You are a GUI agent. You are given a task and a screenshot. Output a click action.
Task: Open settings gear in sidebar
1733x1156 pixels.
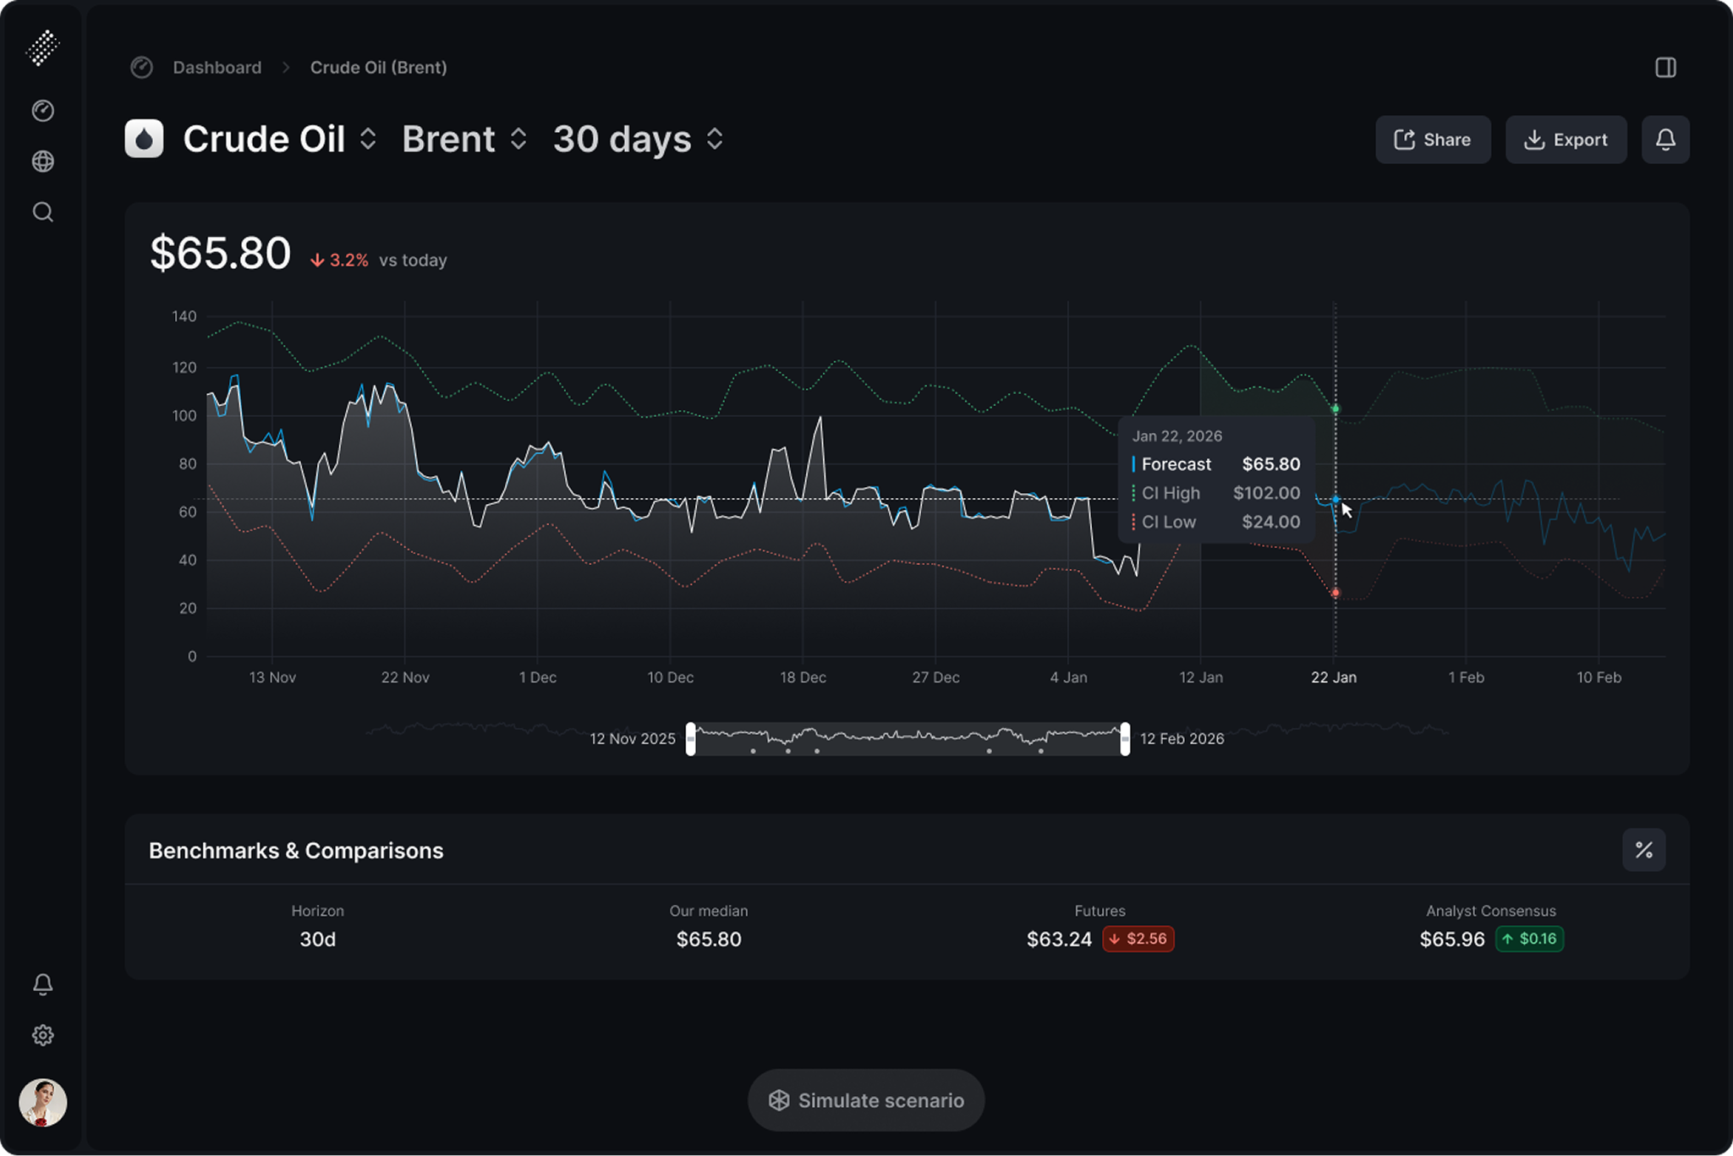click(x=43, y=1035)
